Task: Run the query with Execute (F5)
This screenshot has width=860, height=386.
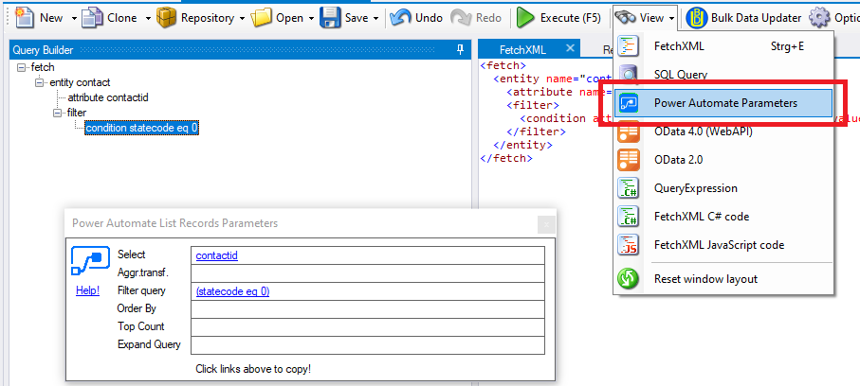Action: click(x=558, y=18)
